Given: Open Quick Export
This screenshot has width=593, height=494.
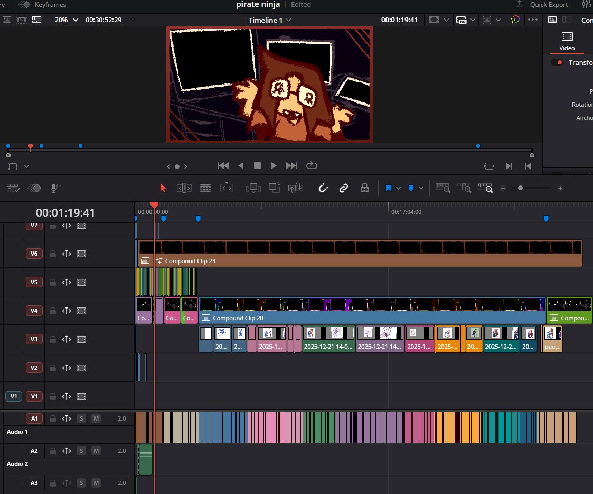Looking at the screenshot, I should 542,5.
